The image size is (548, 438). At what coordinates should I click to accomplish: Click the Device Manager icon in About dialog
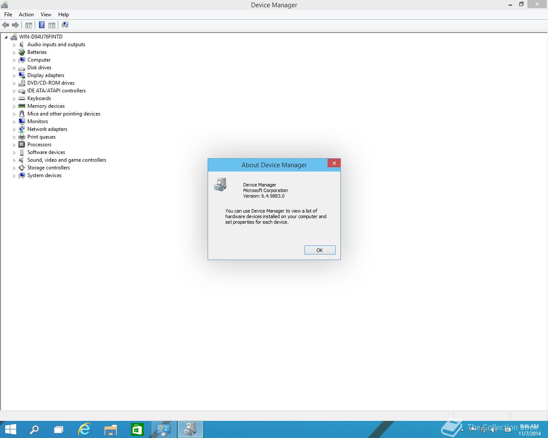pos(220,185)
